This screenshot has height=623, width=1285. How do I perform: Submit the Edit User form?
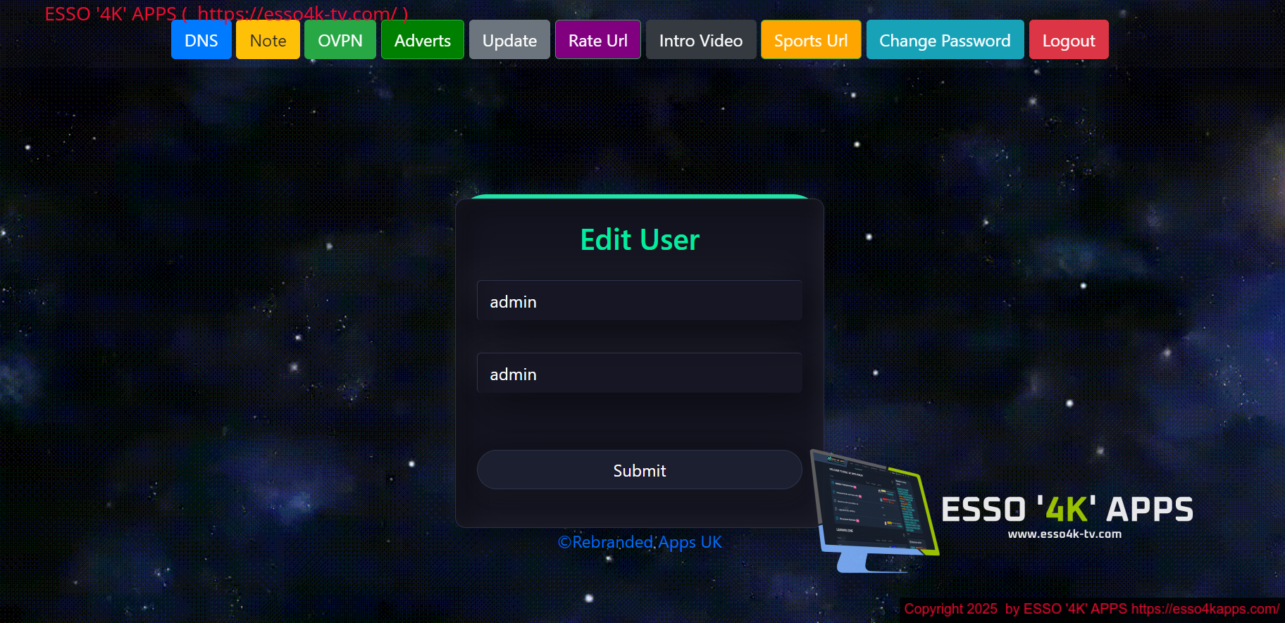click(x=640, y=470)
